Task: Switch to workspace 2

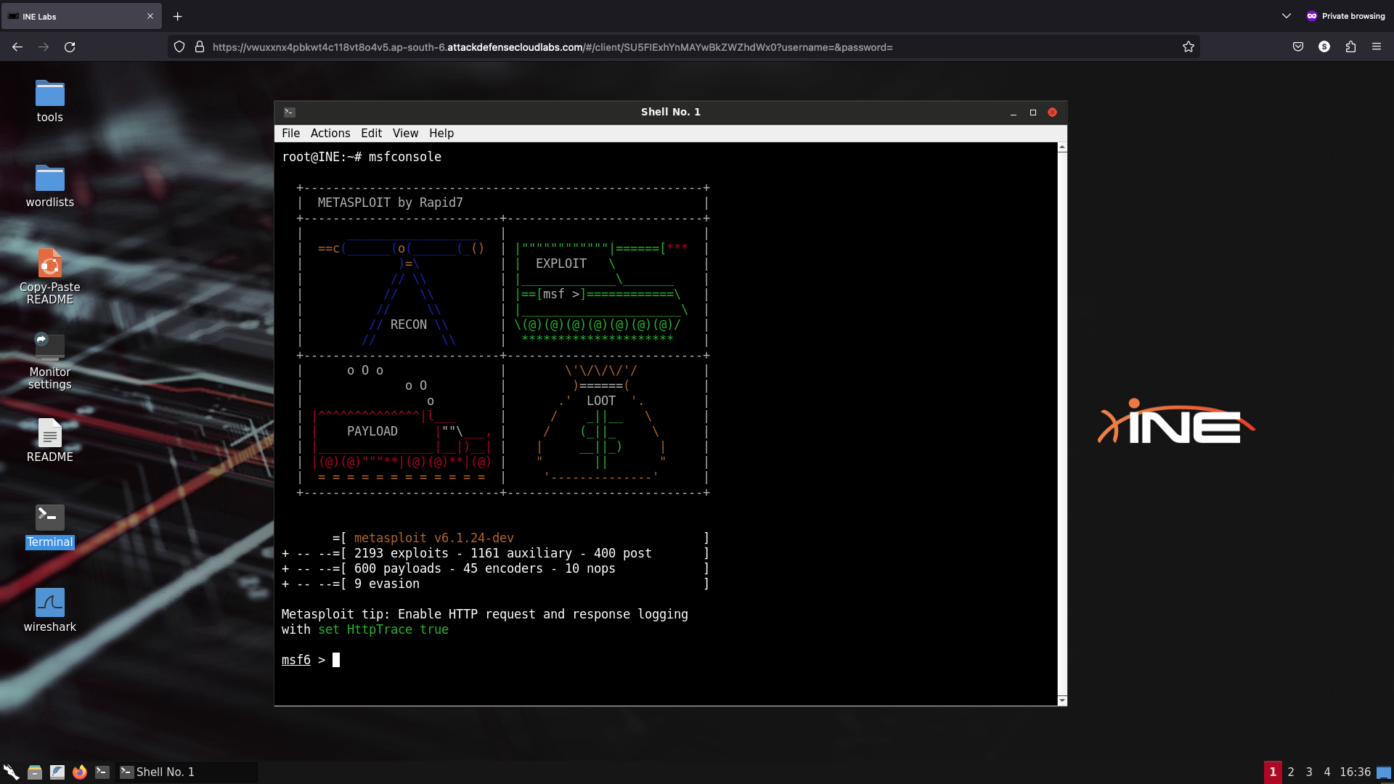Action: pos(1291,772)
